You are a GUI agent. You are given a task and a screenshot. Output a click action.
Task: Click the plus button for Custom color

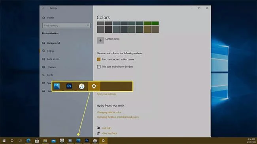[x=100, y=40]
